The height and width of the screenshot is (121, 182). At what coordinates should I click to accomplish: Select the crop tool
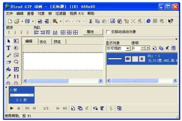16,69
